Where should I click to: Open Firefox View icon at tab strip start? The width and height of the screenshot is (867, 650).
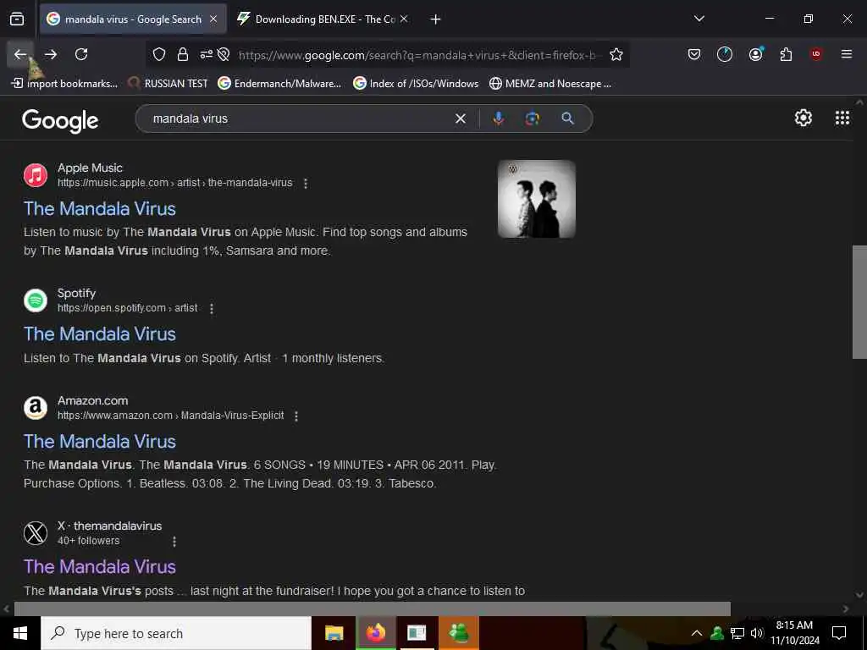17,19
